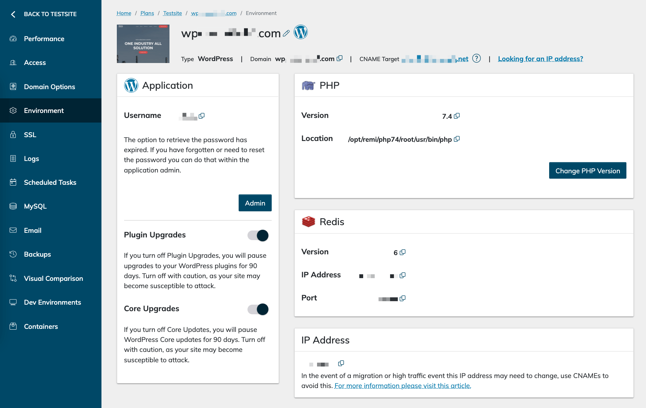Click the Dev Environments monitor icon
This screenshot has height=408, width=646.
tap(13, 302)
